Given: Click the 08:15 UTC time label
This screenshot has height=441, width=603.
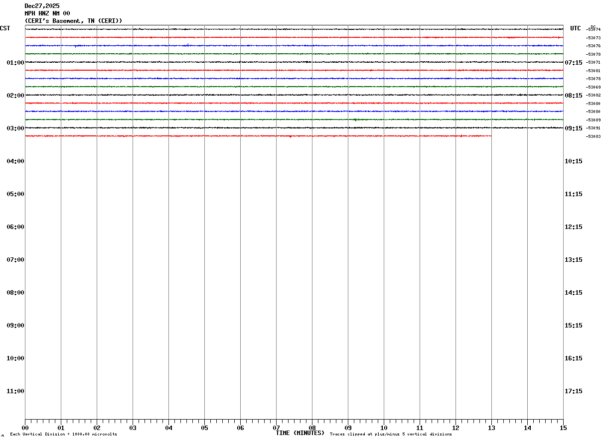Looking at the screenshot, I should tap(573, 96).
